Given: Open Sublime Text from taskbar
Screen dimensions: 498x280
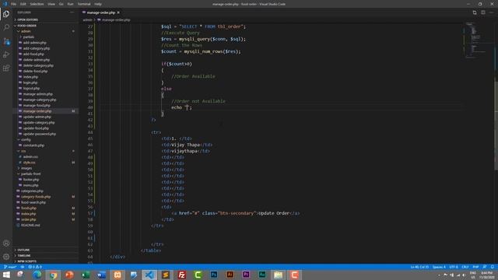Looking at the screenshot, I should (x=166, y=275).
